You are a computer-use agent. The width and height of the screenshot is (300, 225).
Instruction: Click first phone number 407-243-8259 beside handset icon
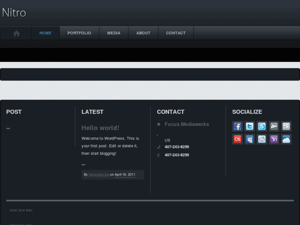[x=177, y=147]
